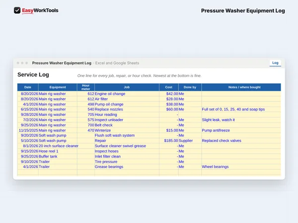Click the 8/1/2026 date cell

point(28,146)
